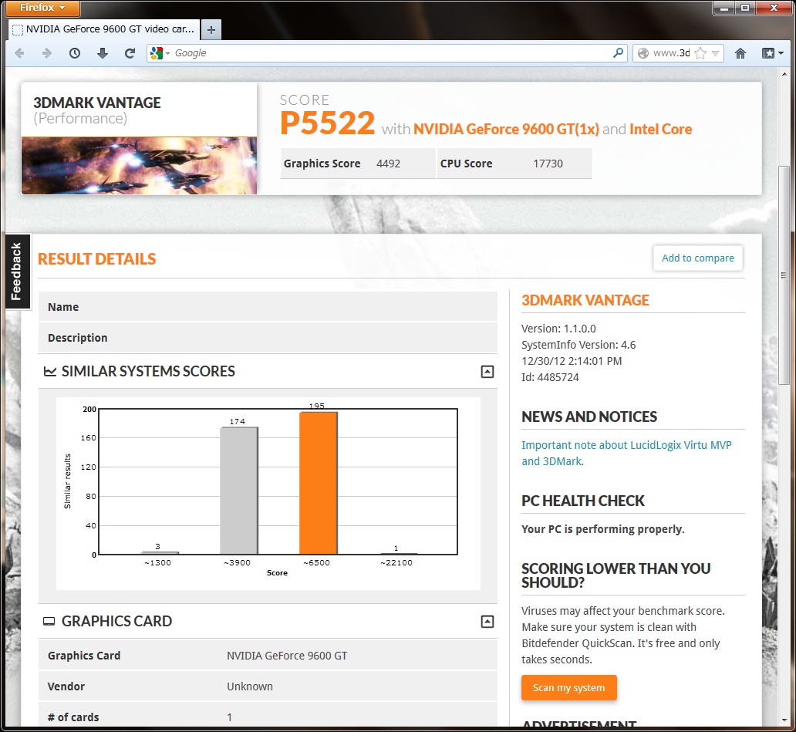The height and width of the screenshot is (732, 796).
Task: Collapse the Graphics Card section
Action: pyautogui.click(x=487, y=622)
